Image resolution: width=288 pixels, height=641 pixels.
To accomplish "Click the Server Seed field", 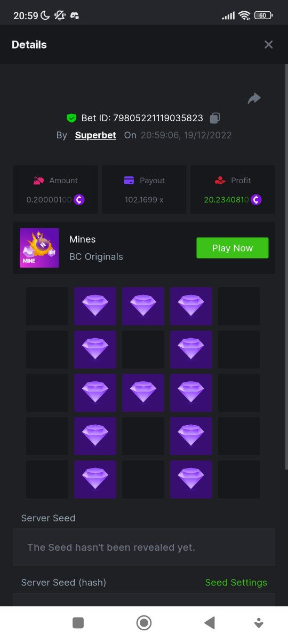I will tap(144, 547).
